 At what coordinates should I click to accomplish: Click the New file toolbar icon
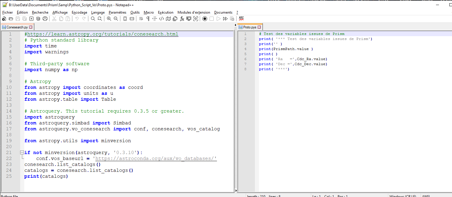pyautogui.click(x=4, y=19)
